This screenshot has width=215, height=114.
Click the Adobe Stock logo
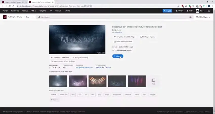pyautogui.click(x=12, y=17)
